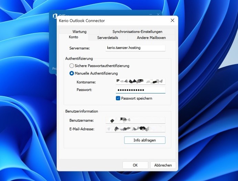Close the background Office window

(x=158, y=14)
